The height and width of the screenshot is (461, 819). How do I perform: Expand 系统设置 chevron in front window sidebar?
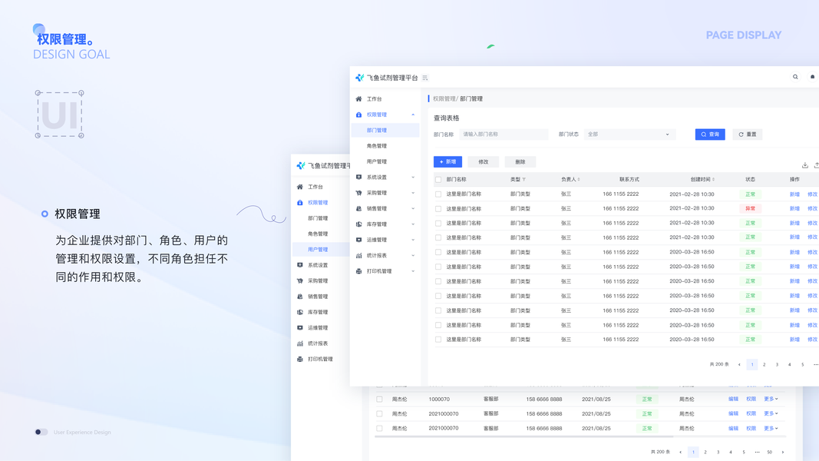(x=413, y=177)
